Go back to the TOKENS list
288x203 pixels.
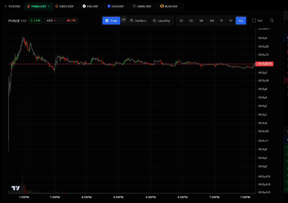13,6
